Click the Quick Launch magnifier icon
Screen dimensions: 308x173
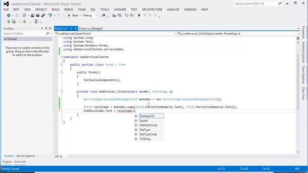[280, 3]
